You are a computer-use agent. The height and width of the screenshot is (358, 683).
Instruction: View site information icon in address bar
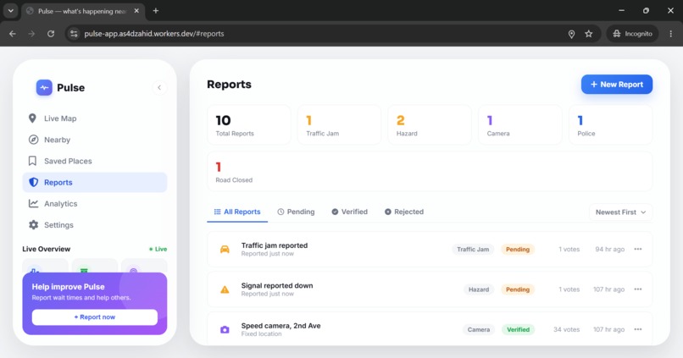(x=74, y=34)
